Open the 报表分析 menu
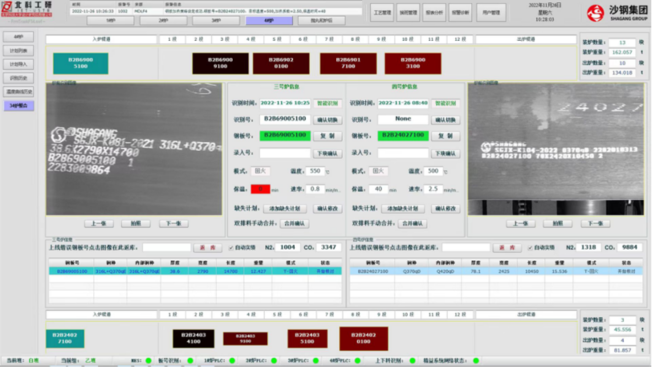Viewport: 652px width, 367px height. (434, 13)
